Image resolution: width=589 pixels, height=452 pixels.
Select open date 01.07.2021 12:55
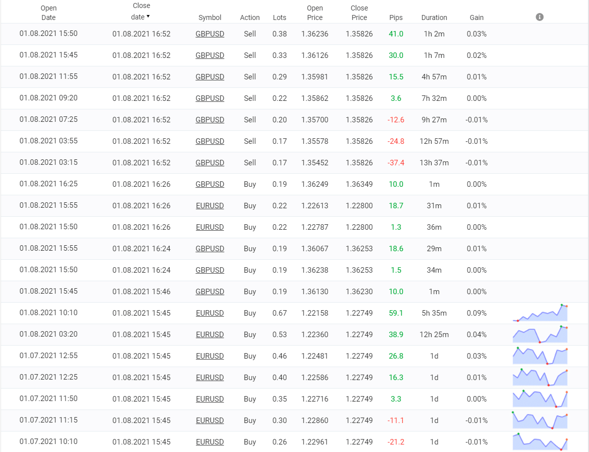[48, 356]
